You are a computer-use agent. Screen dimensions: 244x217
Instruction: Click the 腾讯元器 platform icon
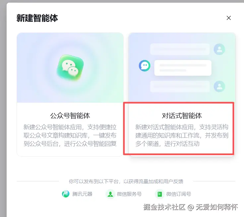coord(66,194)
